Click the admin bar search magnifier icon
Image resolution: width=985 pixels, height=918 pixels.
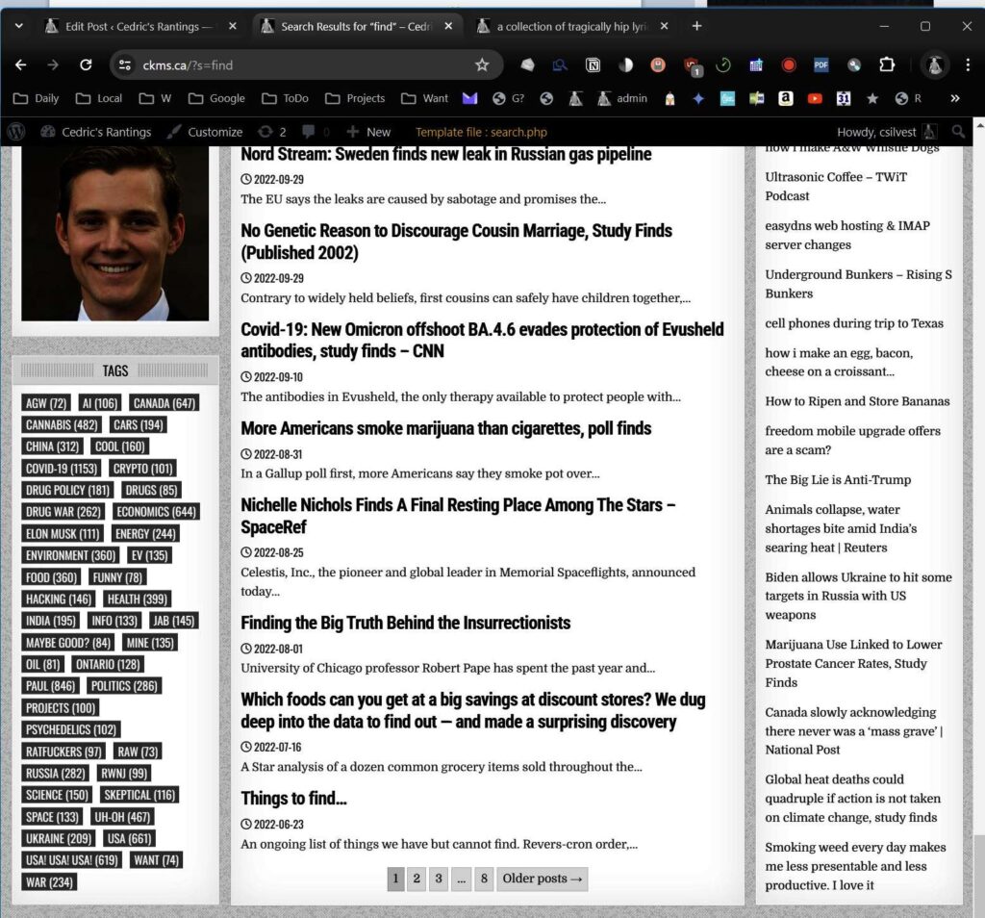point(958,132)
